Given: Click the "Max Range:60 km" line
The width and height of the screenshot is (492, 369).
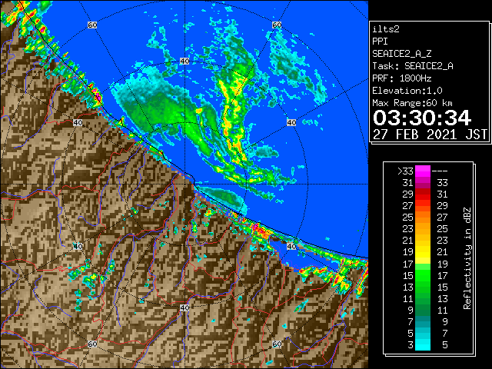Looking at the screenshot, I should tap(412, 103).
